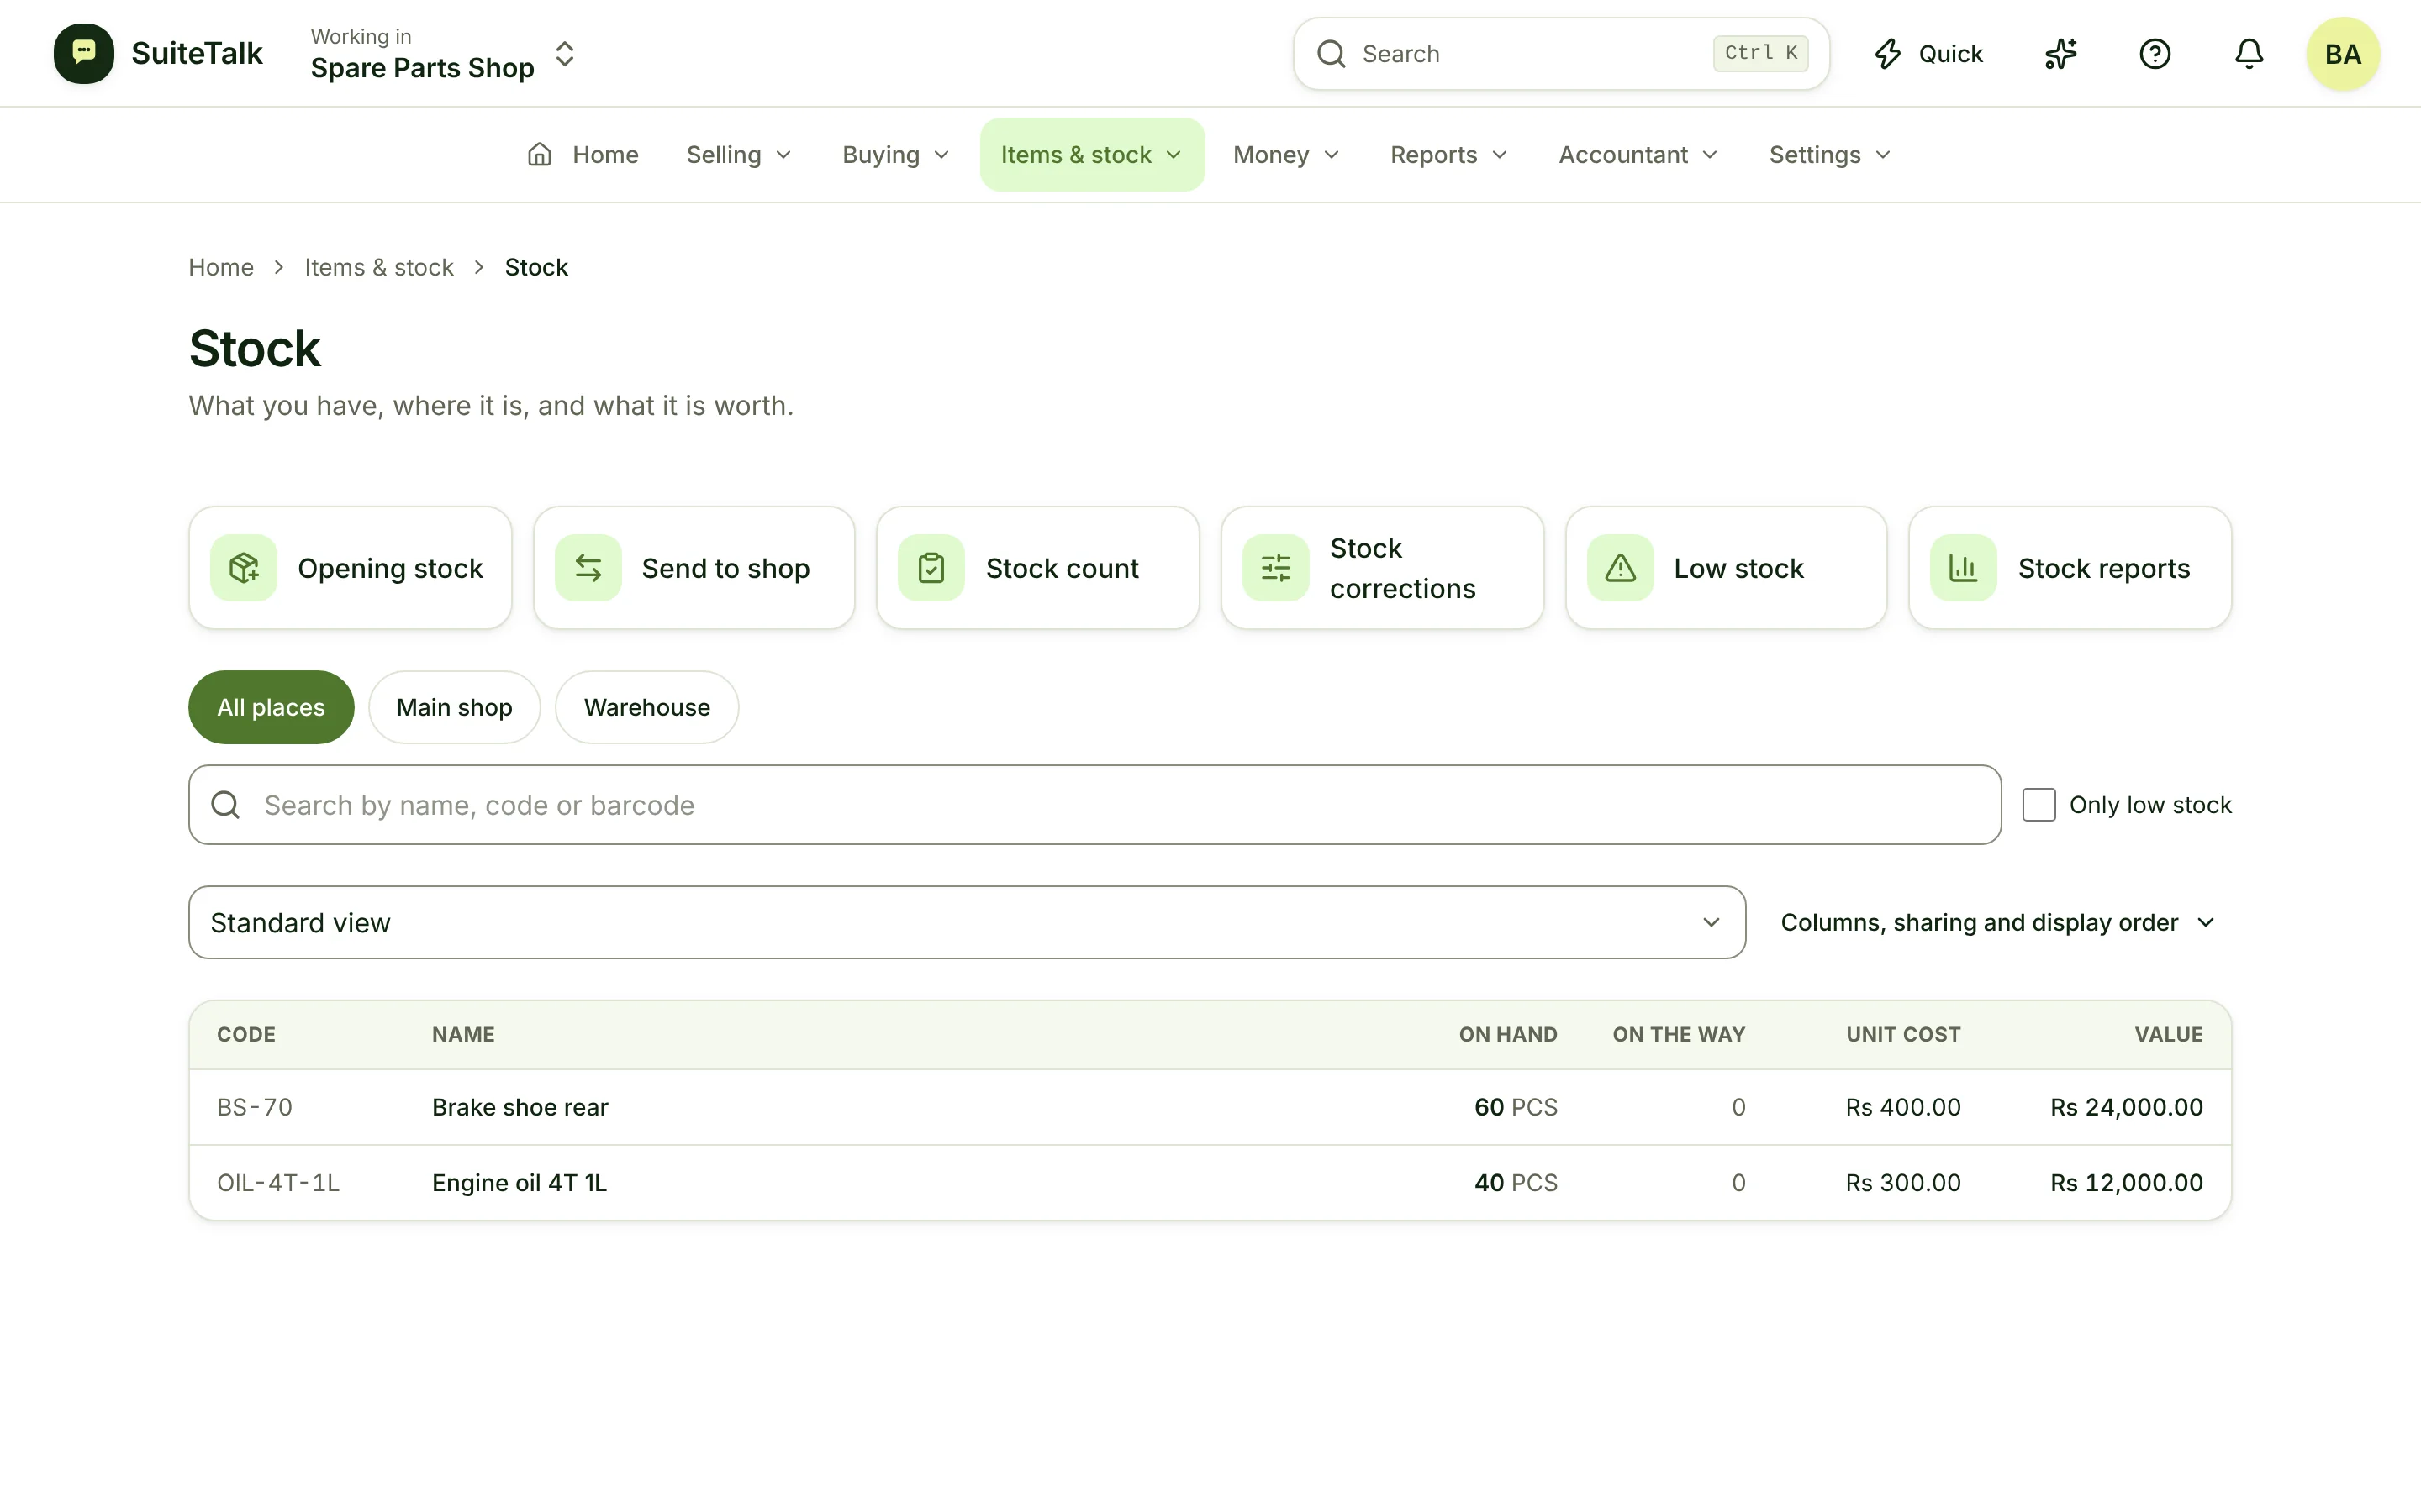Click the BS-70 code cell
Screen dimensions: 2421x1512
point(255,1107)
